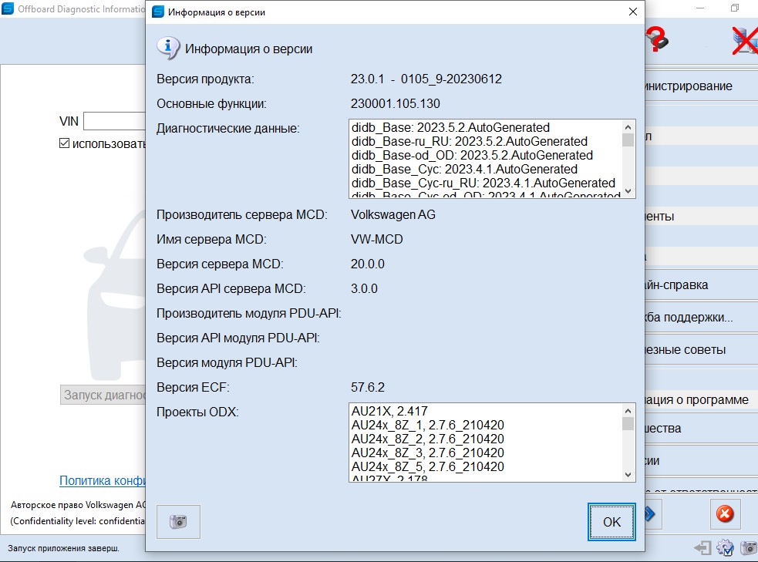Click the status bar logout arrow icon
758x562 pixels.
click(x=702, y=548)
